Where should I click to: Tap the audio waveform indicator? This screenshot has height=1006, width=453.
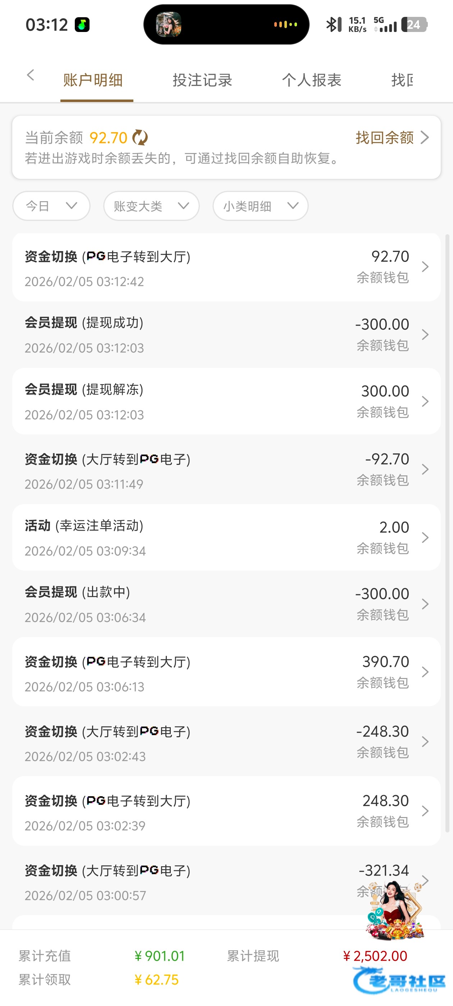tap(285, 24)
